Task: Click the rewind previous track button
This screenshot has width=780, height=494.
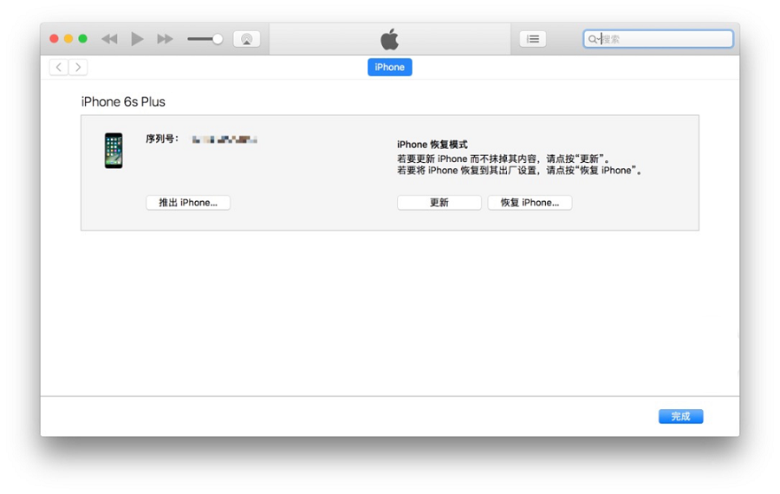Action: (109, 39)
